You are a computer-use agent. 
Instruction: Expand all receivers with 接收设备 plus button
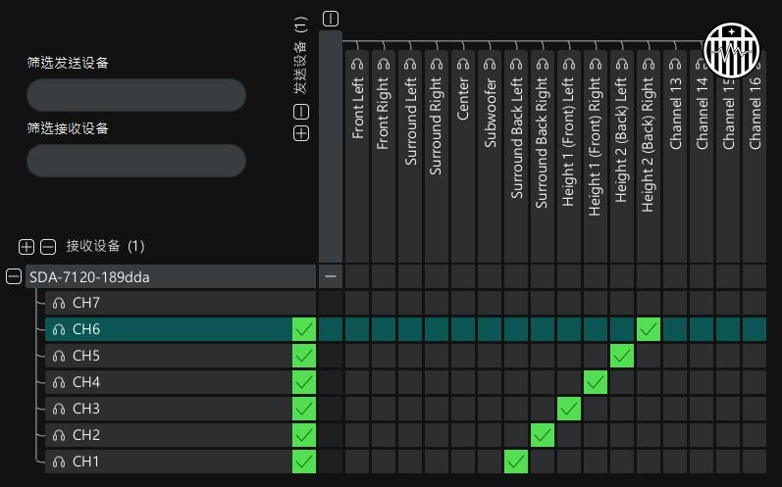[x=26, y=246]
